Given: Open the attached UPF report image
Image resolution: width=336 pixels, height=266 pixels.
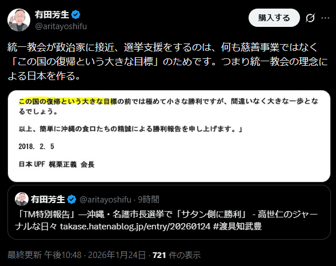Looking at the screenshot, I should tap(169, 136).
